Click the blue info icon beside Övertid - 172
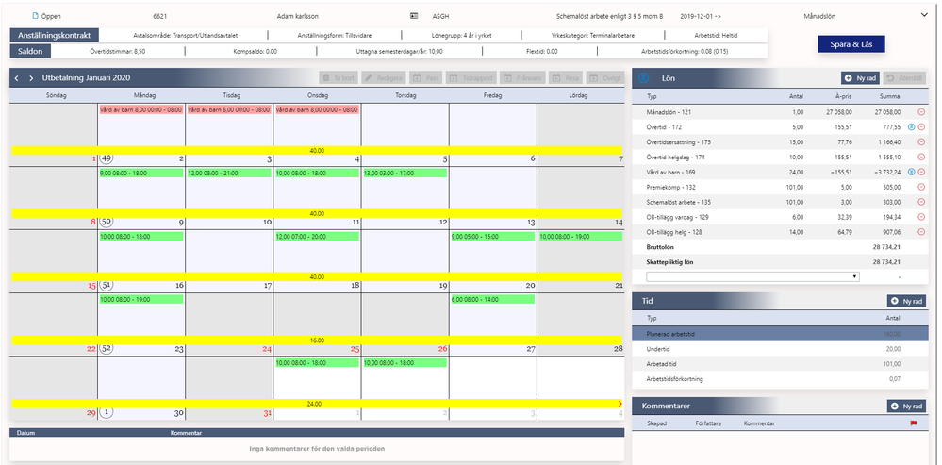Image resolution: width=942 pixels, height=465 pixels. pyautogui.click(x=912, y=126)
